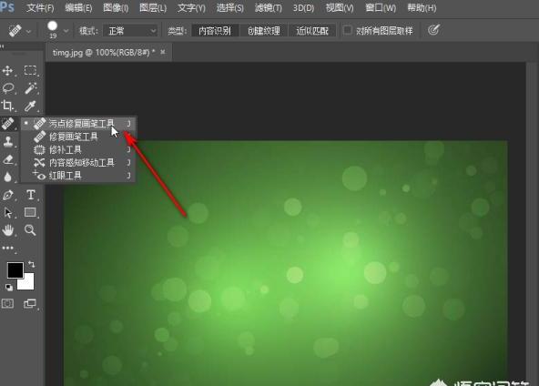Select 内容识别 type button
This screenshot has height=386, width=539.
(215, 31)
